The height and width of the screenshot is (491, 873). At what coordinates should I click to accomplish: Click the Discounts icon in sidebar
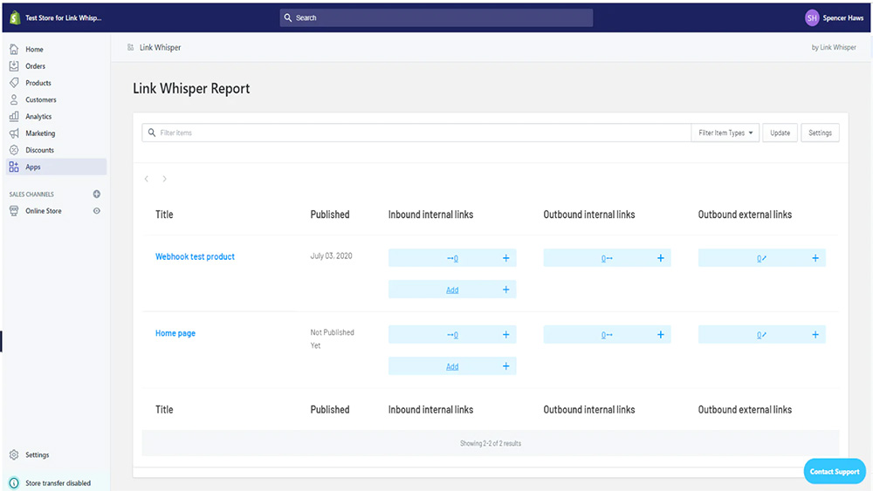click(14, 150)
